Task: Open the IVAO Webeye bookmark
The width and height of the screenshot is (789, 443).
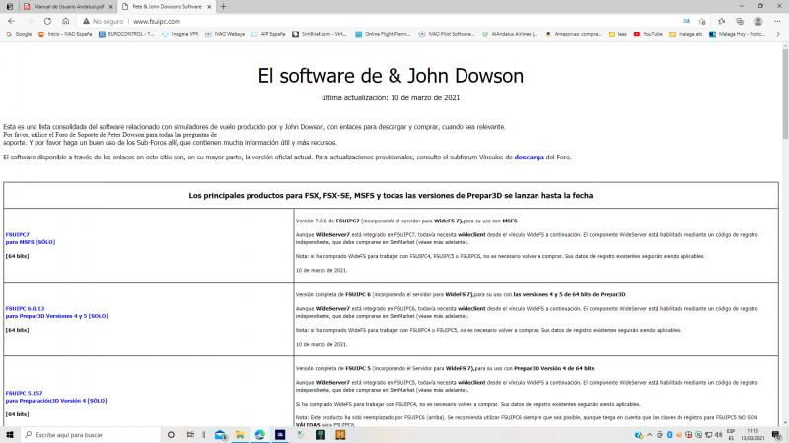Action: (x=225, y=34)
